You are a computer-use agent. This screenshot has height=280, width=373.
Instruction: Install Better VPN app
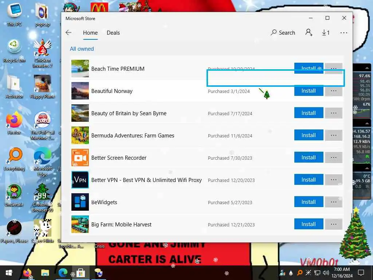point(309,179)
